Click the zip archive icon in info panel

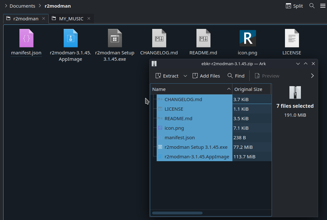(295, 93)
